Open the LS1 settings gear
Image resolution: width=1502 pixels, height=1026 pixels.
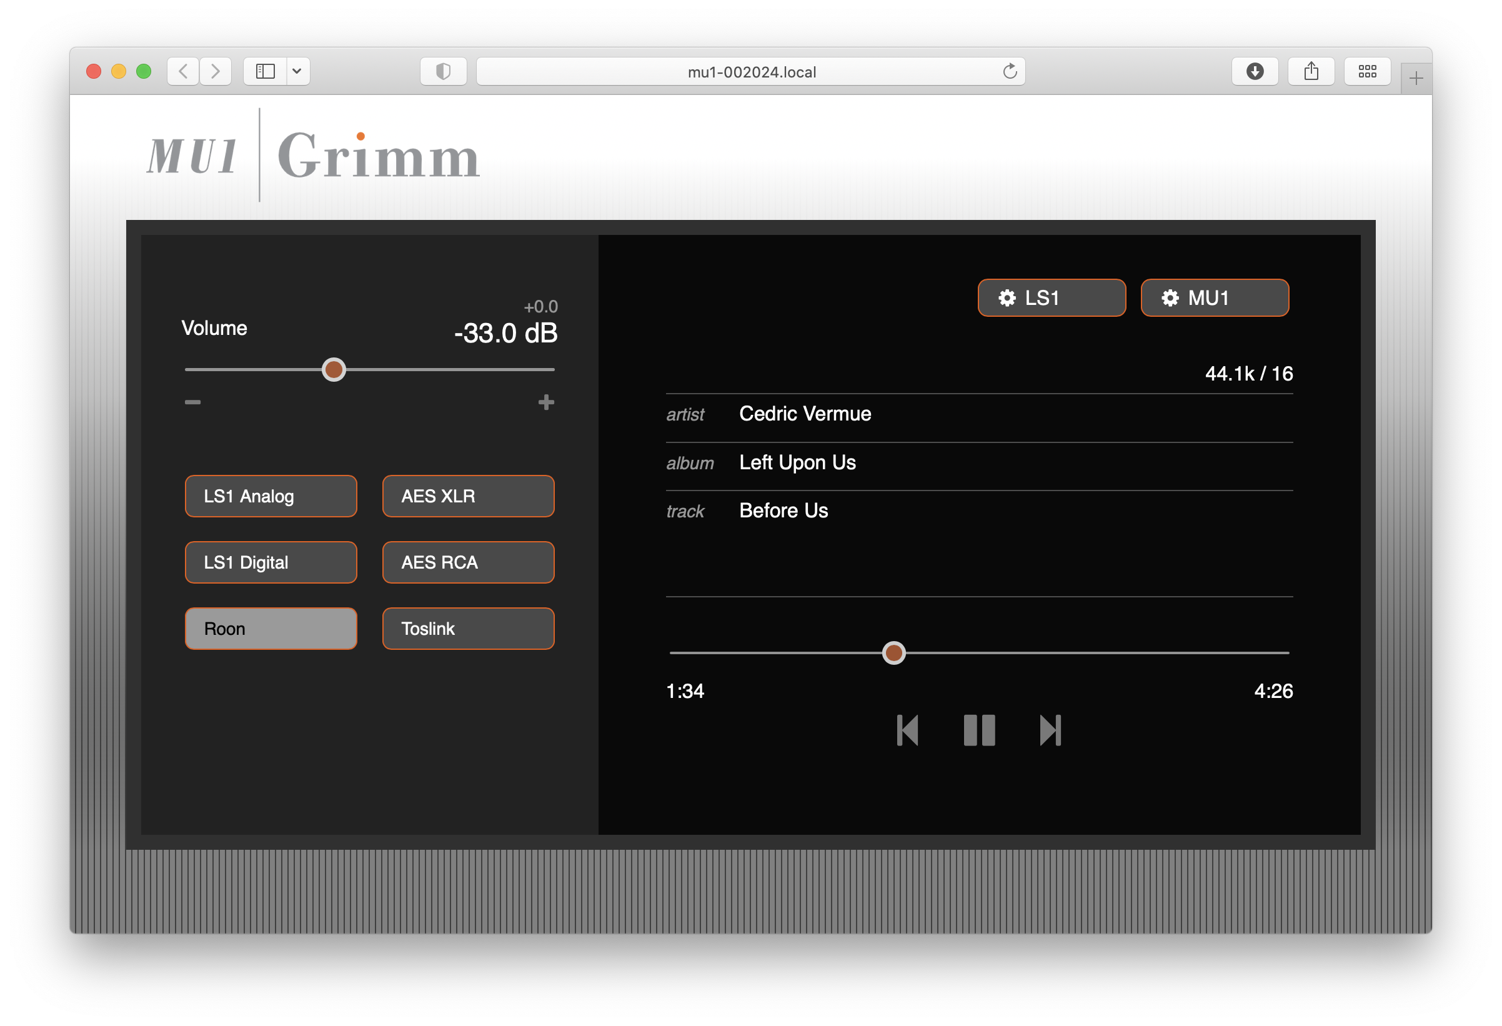coord(1052,297)
